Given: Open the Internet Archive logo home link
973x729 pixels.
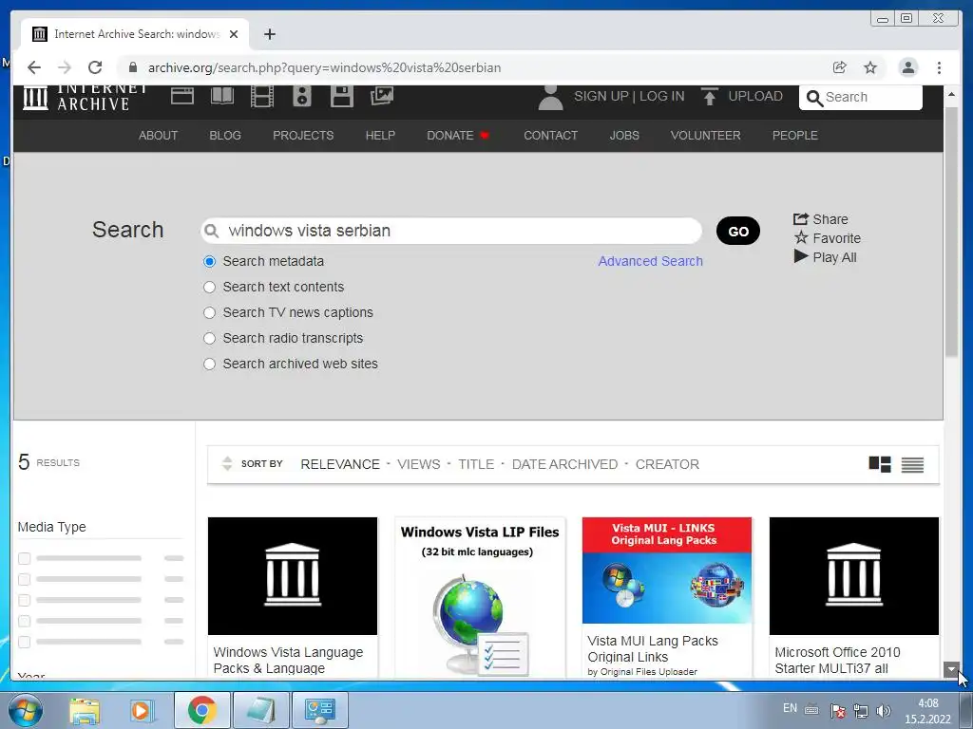Looking at the screenshot, I should point(85,98).
